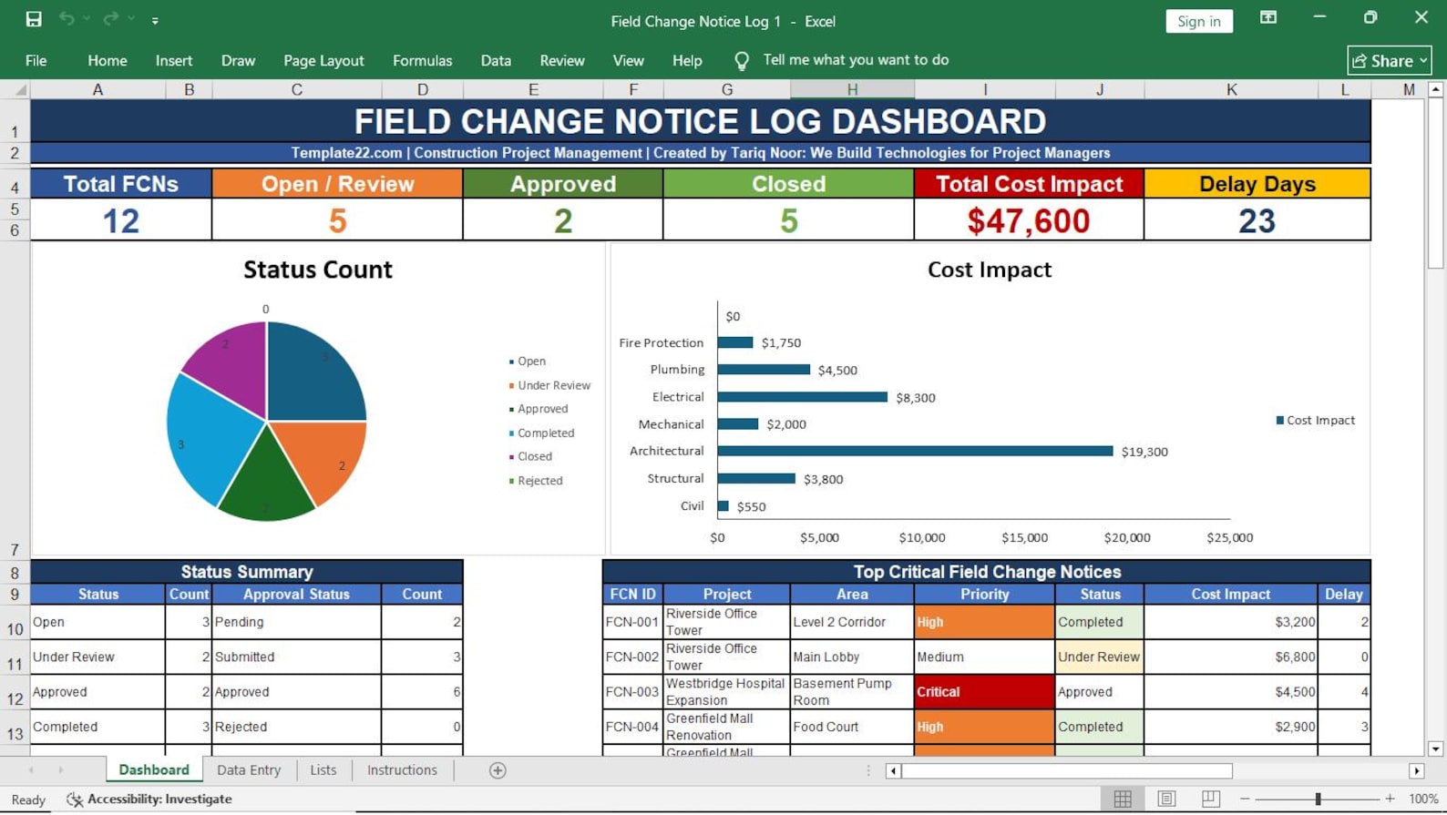Image resolution: width=1447 pixels, height=815 pixels.
Task: Switch to Data Entry sheet tab
Action: [x=249, y=770]
